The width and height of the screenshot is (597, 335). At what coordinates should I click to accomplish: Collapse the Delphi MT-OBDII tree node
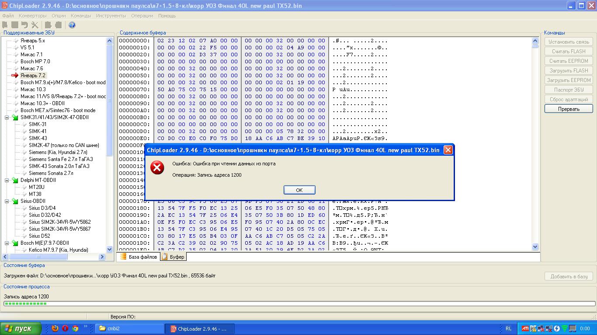tap(7, 180)
